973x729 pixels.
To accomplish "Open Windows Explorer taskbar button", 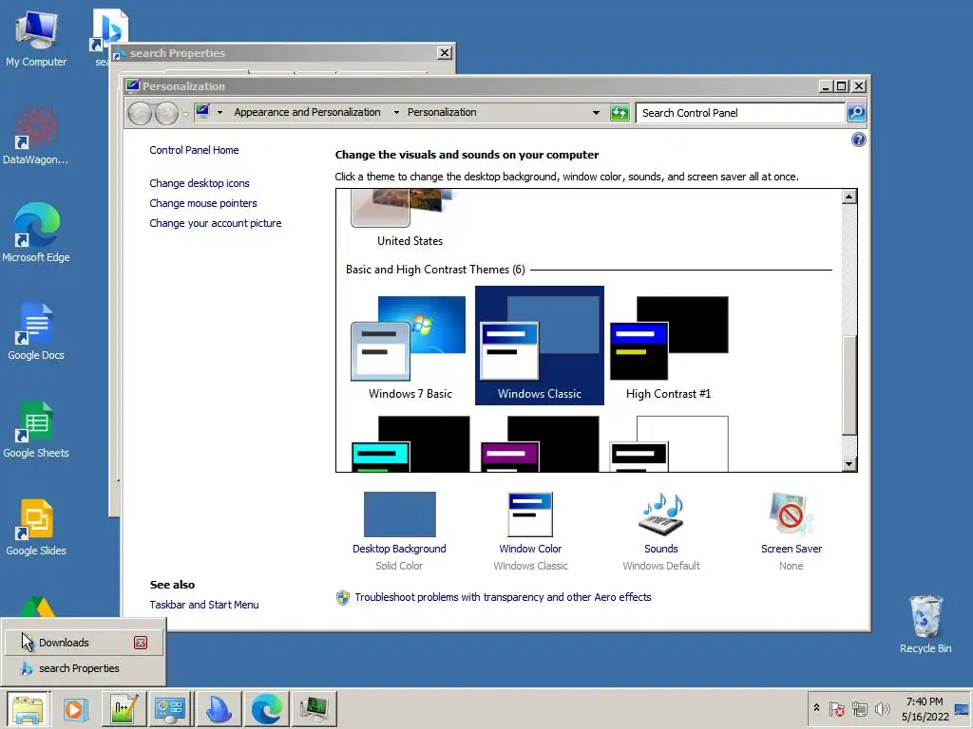I will coord(28,708).
